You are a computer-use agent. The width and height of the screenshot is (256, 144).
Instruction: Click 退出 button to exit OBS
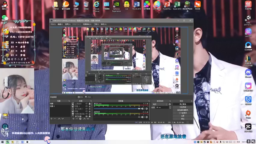pos(182,119)
